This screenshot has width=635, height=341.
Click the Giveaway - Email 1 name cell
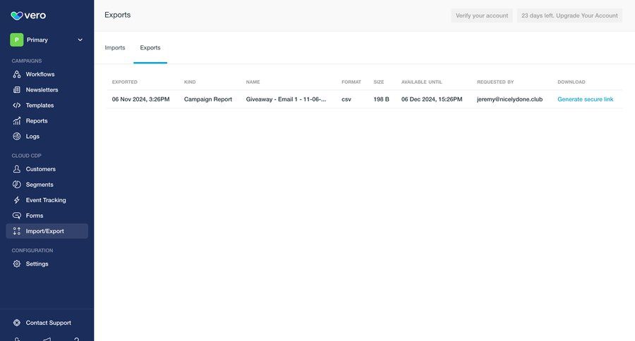click(x=286, y=99)
